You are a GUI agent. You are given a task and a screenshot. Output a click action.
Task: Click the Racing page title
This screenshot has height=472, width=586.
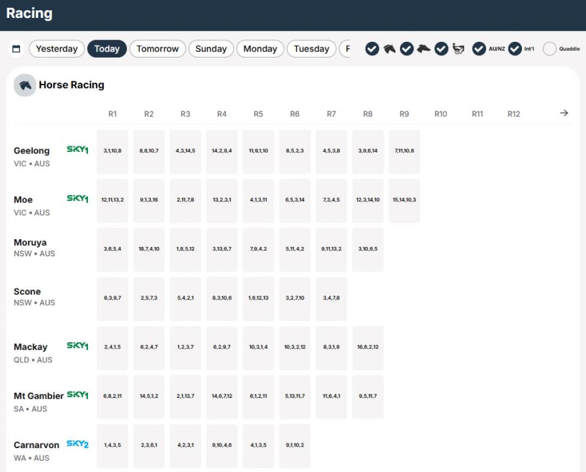29,14
